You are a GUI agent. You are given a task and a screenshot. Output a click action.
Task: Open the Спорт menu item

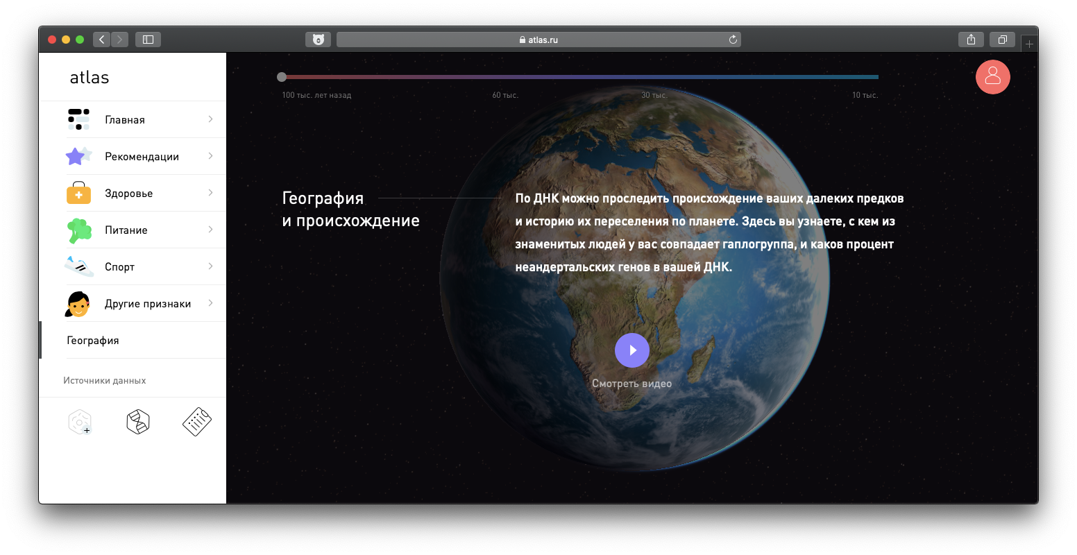[120, 267]
